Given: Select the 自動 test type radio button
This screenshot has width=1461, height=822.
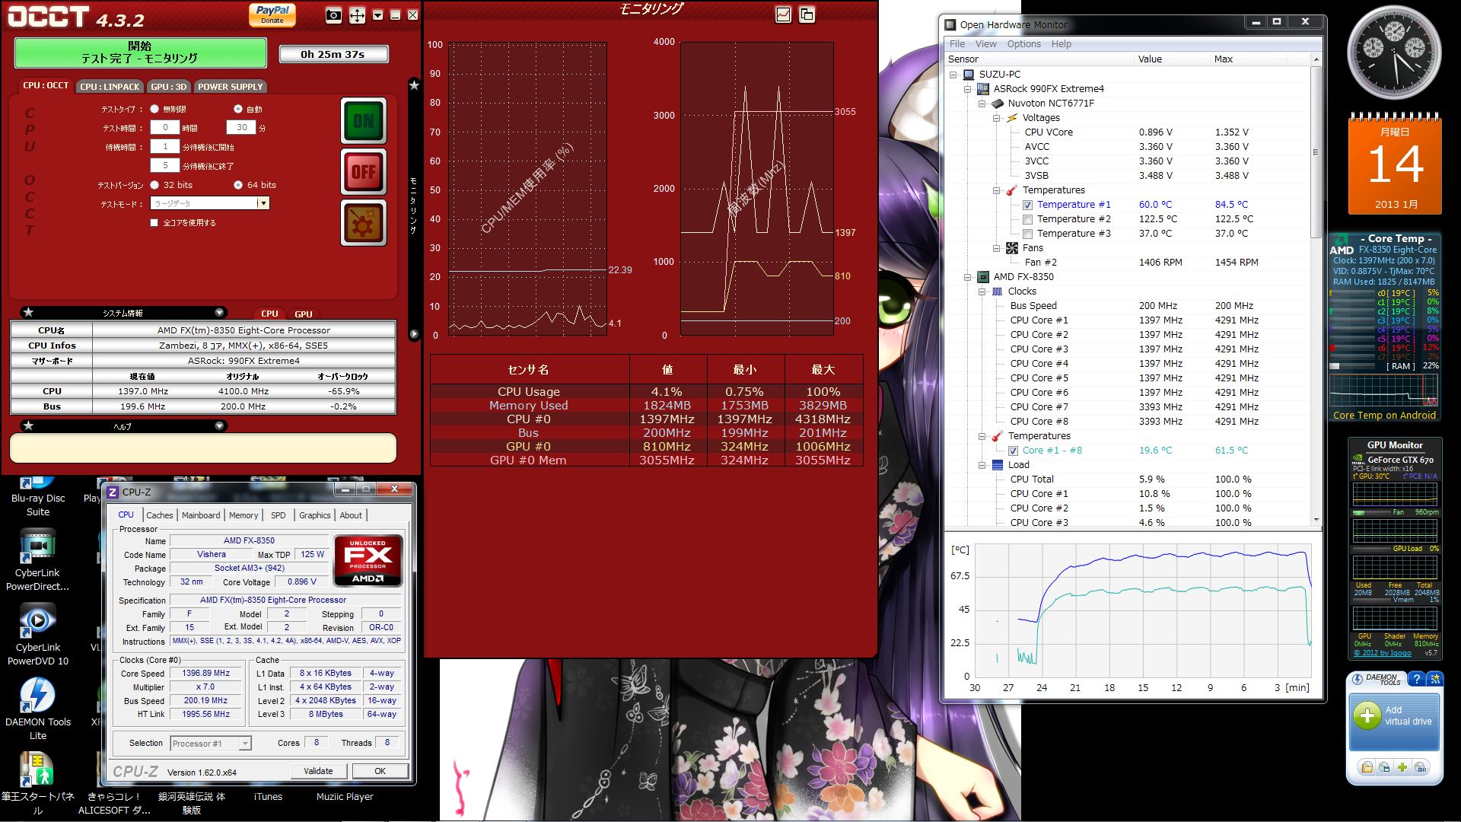Looking at the screenshot, I should coord(238,109).
